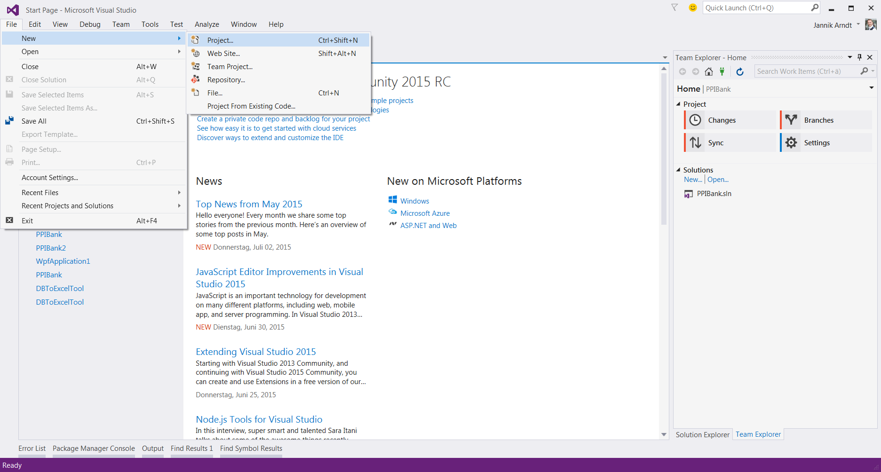Click the Team Explorer refresh icon
This screenshot has height=472, width=881.
click(740, 71)
